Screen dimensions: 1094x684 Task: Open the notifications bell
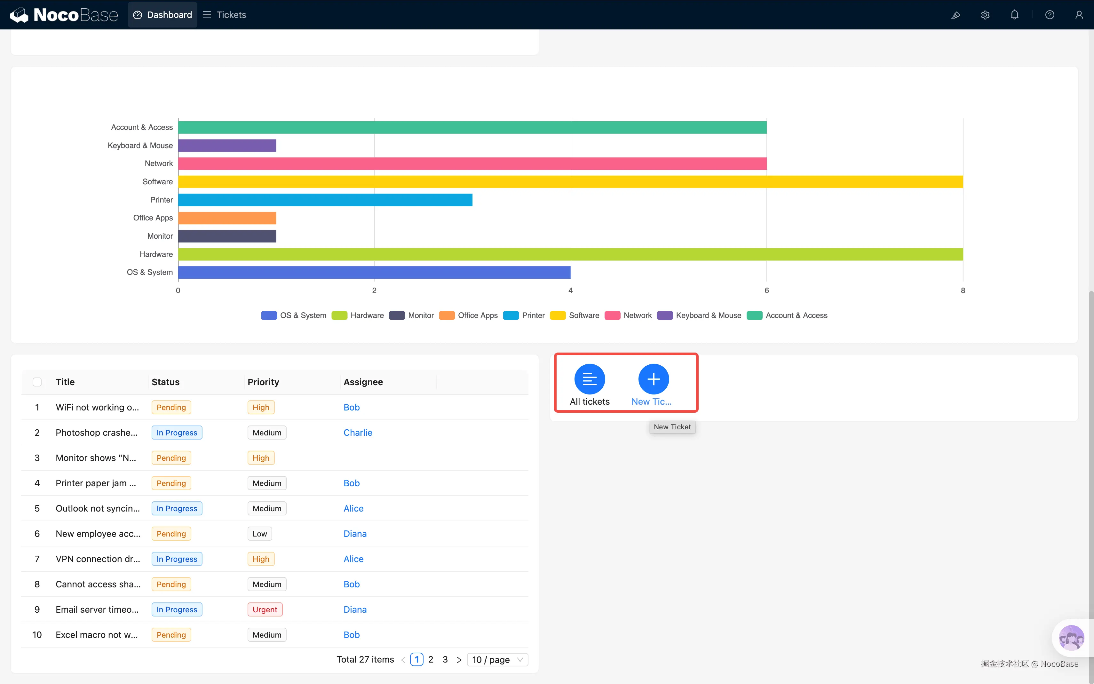[x=1014, y=14]
